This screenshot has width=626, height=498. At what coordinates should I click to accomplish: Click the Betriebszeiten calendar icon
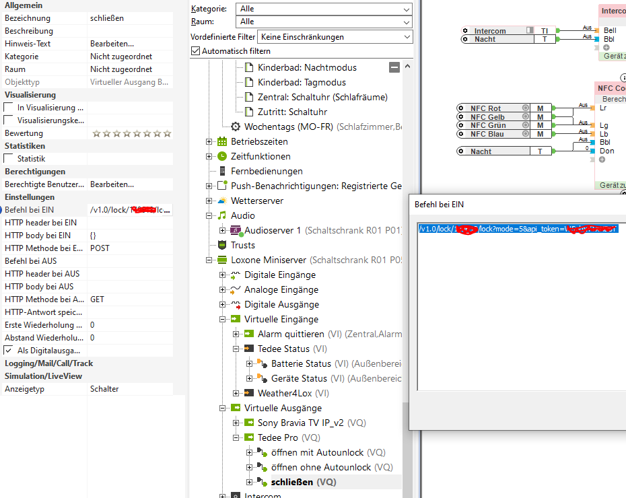(x=222, y=141)
